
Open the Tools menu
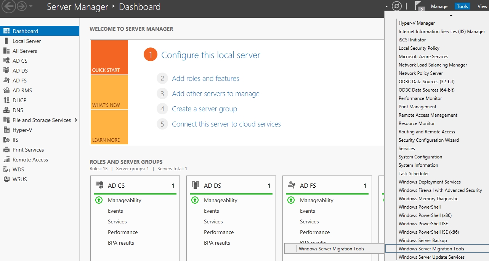click(x=462, y=6)
